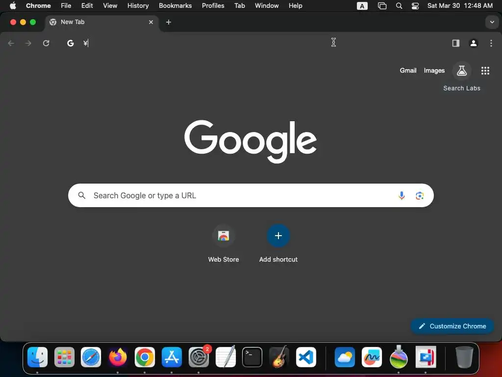This screenshot has height=377, width=502.
Task: Open the profile avatar icon
Action: [474, 43]
